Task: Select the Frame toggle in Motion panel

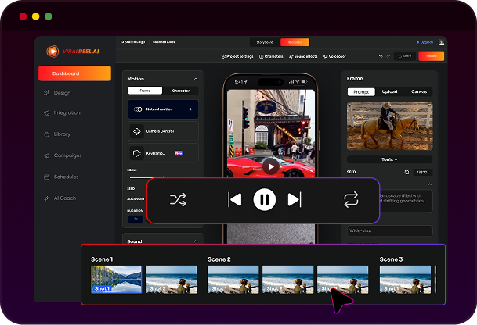Action: 145,91
